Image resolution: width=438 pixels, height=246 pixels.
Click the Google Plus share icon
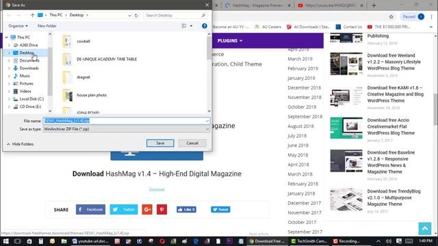point(147,210)
